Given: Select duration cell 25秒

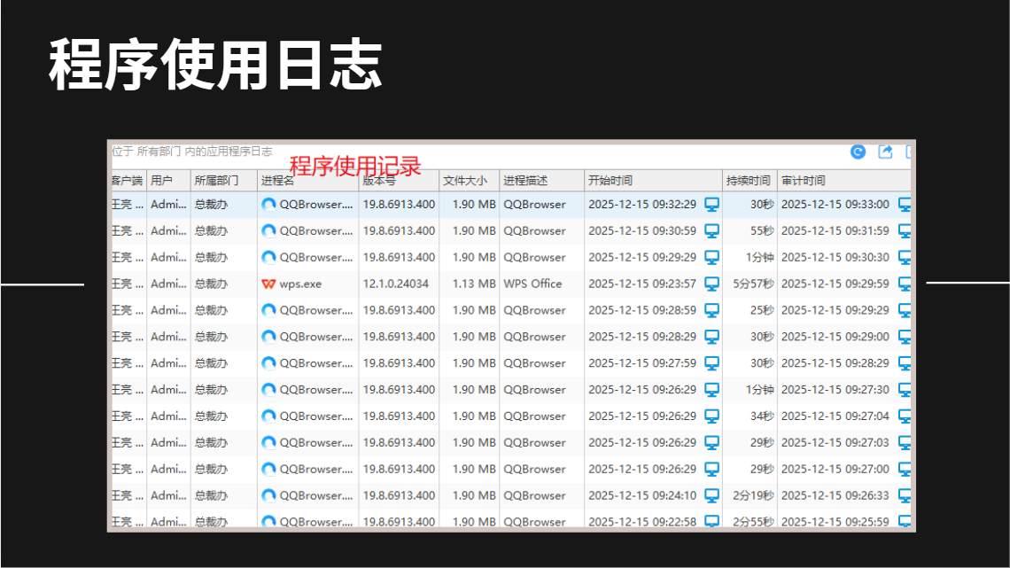Looking at the screenshot, I should point(762,310).
